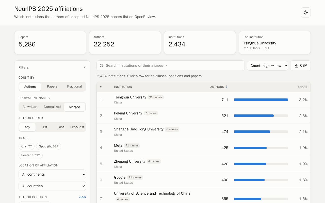Open the All countries dropdown

pos(52,186)
